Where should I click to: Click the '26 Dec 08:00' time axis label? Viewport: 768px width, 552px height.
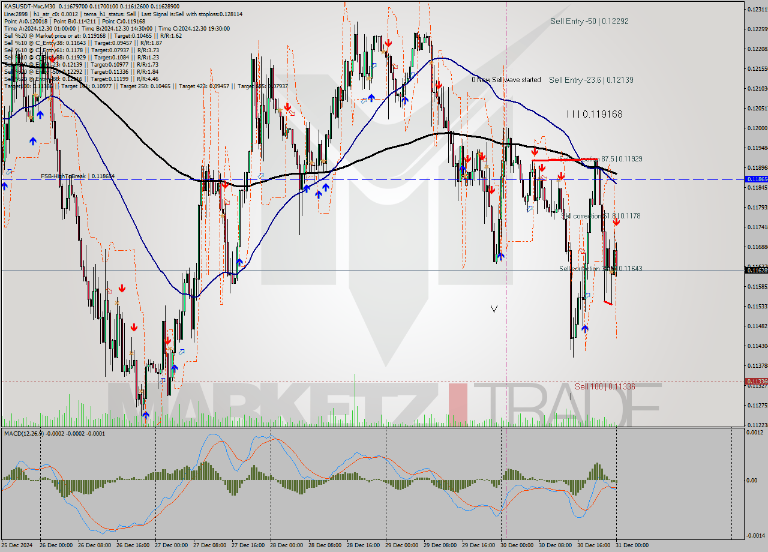click(94, 545)
